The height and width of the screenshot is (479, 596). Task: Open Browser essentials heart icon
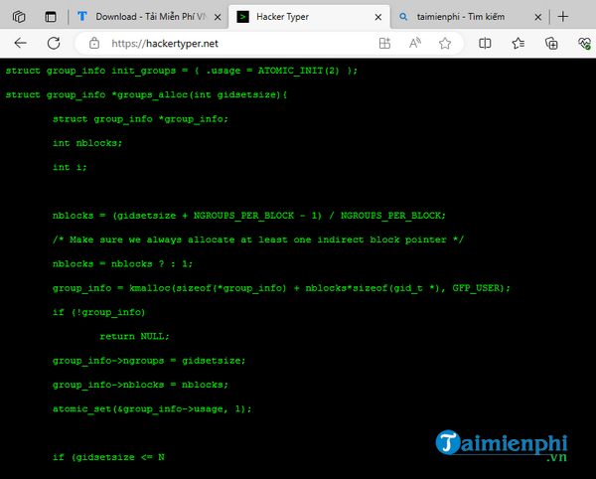tap(582, 44)
